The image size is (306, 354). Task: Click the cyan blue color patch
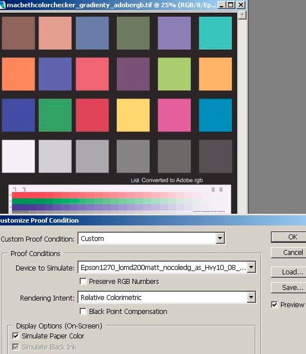pyautogui.click(x=215, y=115)
